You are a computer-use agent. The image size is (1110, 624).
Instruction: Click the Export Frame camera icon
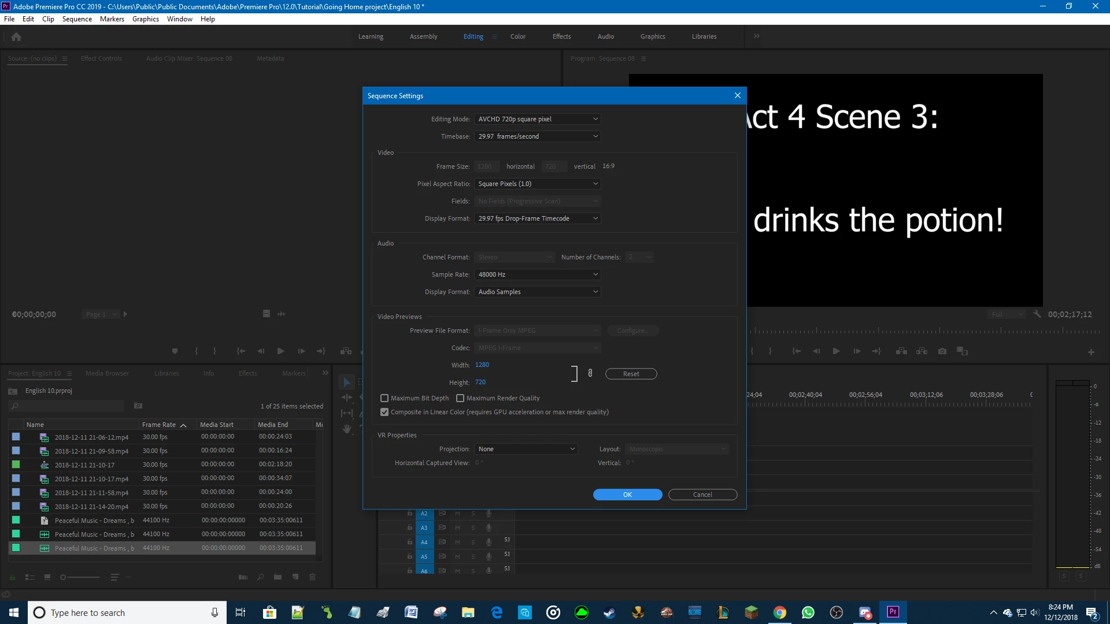[942, 351]
